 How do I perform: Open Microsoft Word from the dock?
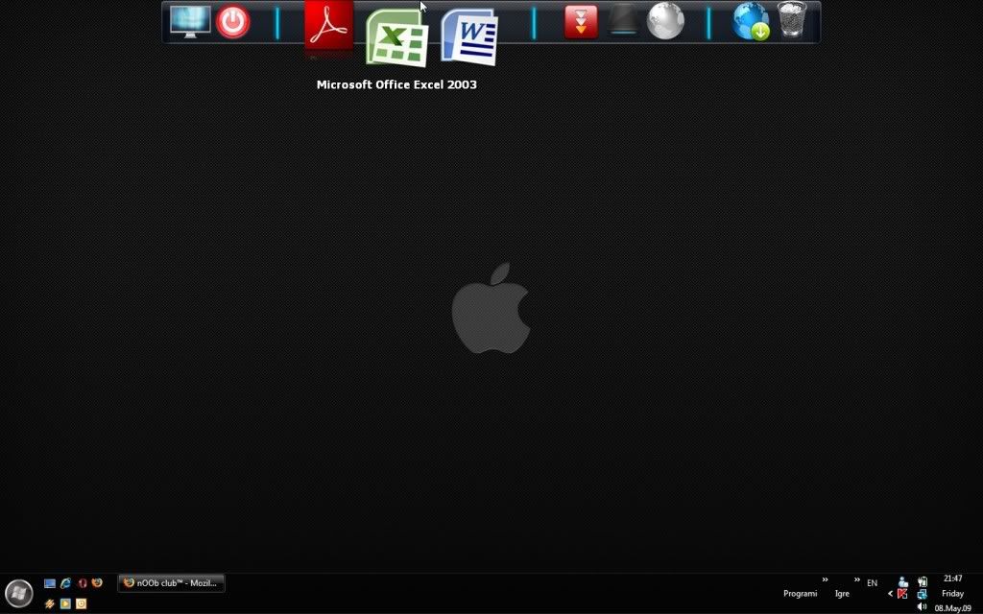(468, 36)
